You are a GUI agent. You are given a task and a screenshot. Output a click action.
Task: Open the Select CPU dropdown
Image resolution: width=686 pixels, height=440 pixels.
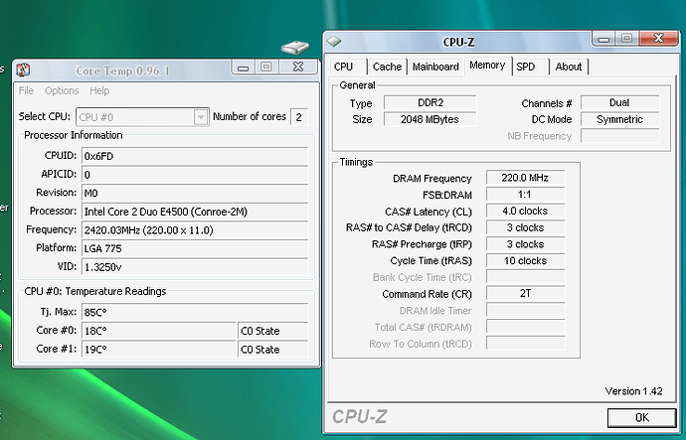(x=200, y=117)
